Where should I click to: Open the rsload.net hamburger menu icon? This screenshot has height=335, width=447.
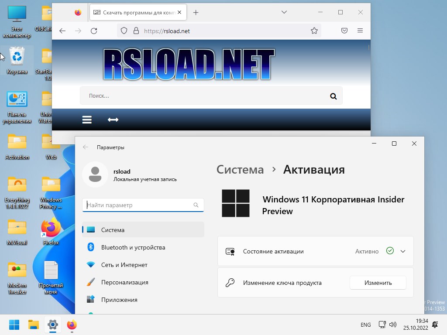tap(87, 120)
